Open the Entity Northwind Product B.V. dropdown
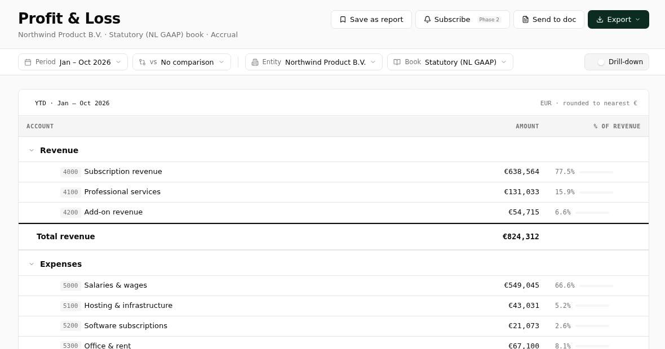Screen dimensions: 665x349 [x=314, y=62]
